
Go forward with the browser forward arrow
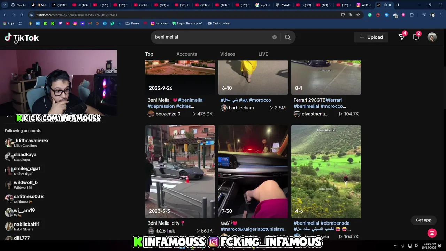[13, 15]
